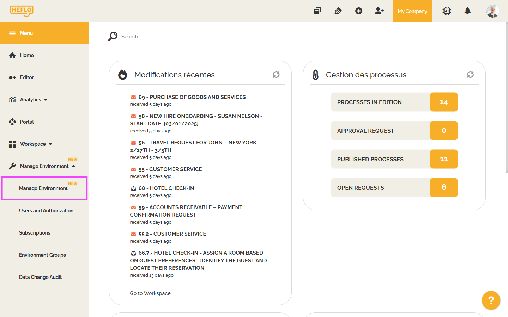508x317 pixels.
Task: Open 55 - Customer Service item
Action: tap(170, 169)
